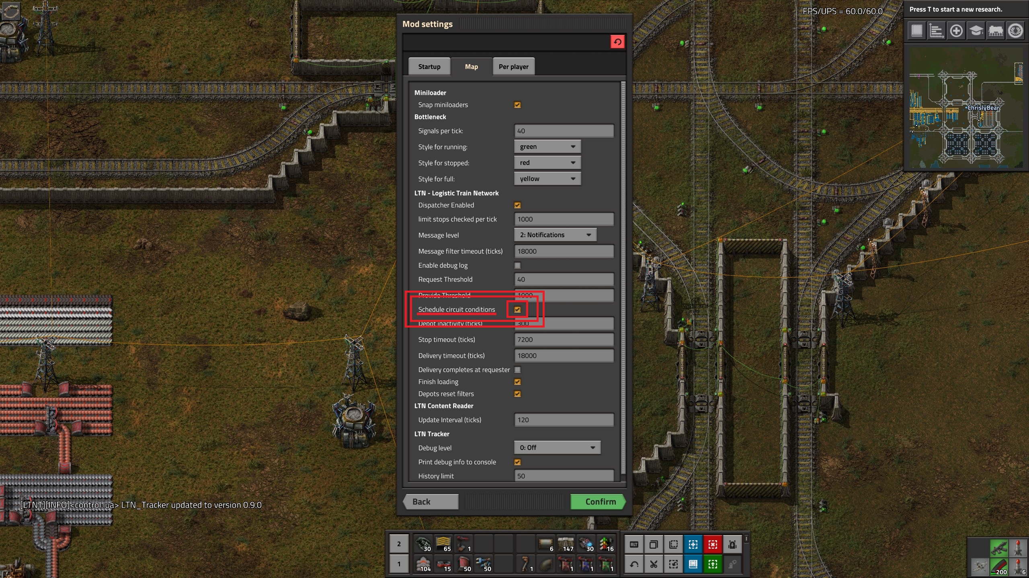Screen dimensions: 1029x578
Task: Click the History limit field
Action: click(564, 476)
